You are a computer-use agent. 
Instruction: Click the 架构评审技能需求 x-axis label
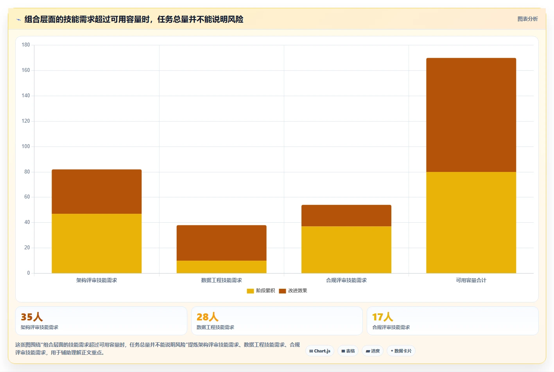tap(97, 280)
